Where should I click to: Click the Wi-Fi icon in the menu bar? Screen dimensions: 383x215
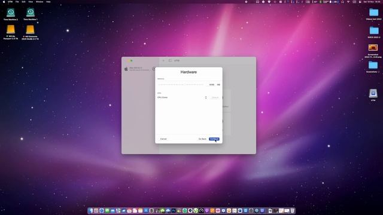(348, 2)
